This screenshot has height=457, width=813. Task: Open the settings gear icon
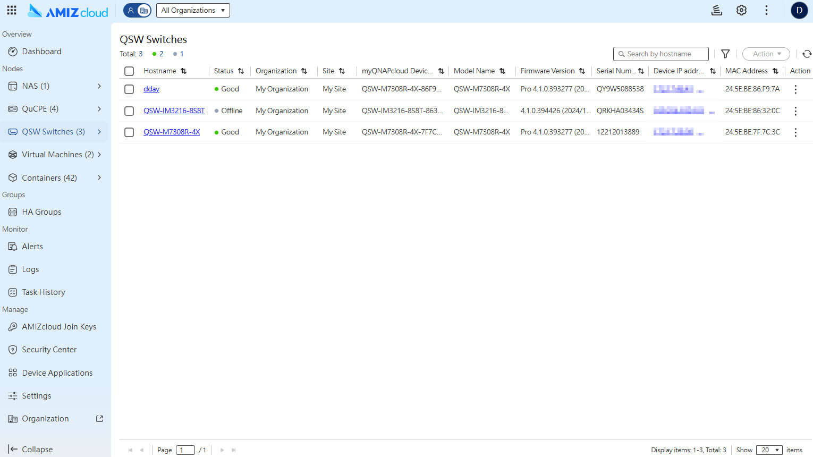point(741,10)
